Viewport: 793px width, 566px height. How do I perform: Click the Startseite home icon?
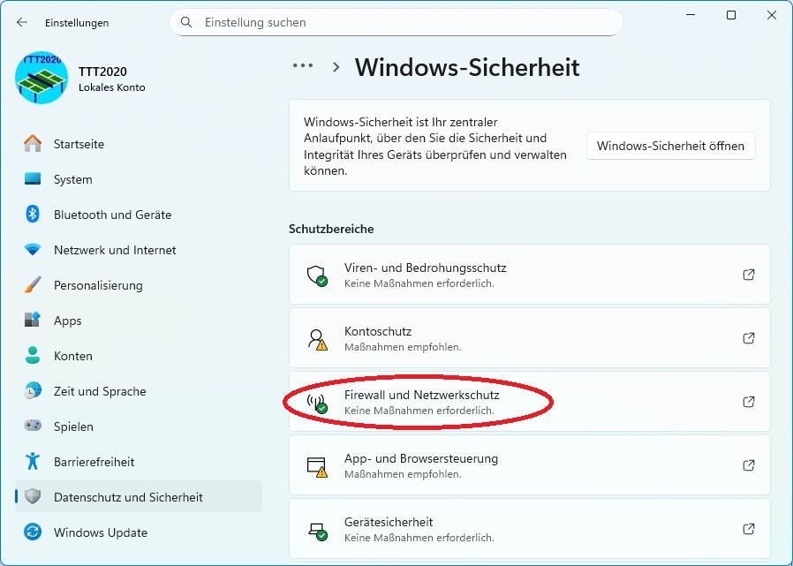click(x=33, y=144)
